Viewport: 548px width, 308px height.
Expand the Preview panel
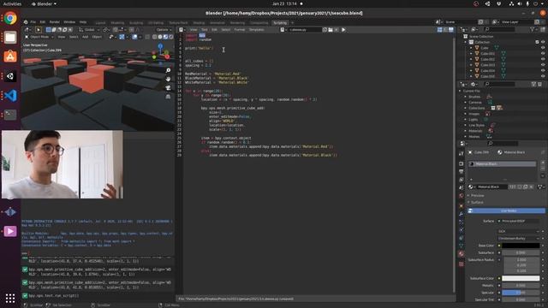pos(468,196)
